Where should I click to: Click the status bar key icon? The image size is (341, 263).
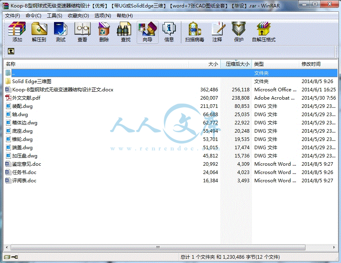[x=15, y=257]
